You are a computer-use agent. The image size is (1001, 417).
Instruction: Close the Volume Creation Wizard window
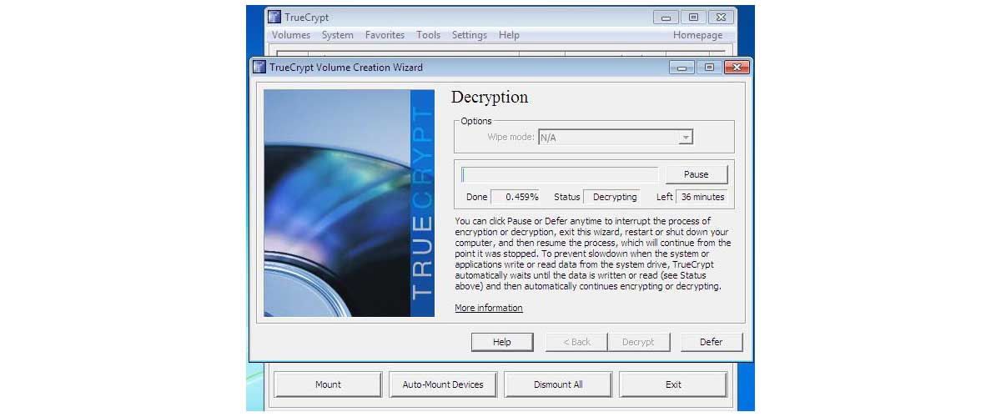coord(735,68)
